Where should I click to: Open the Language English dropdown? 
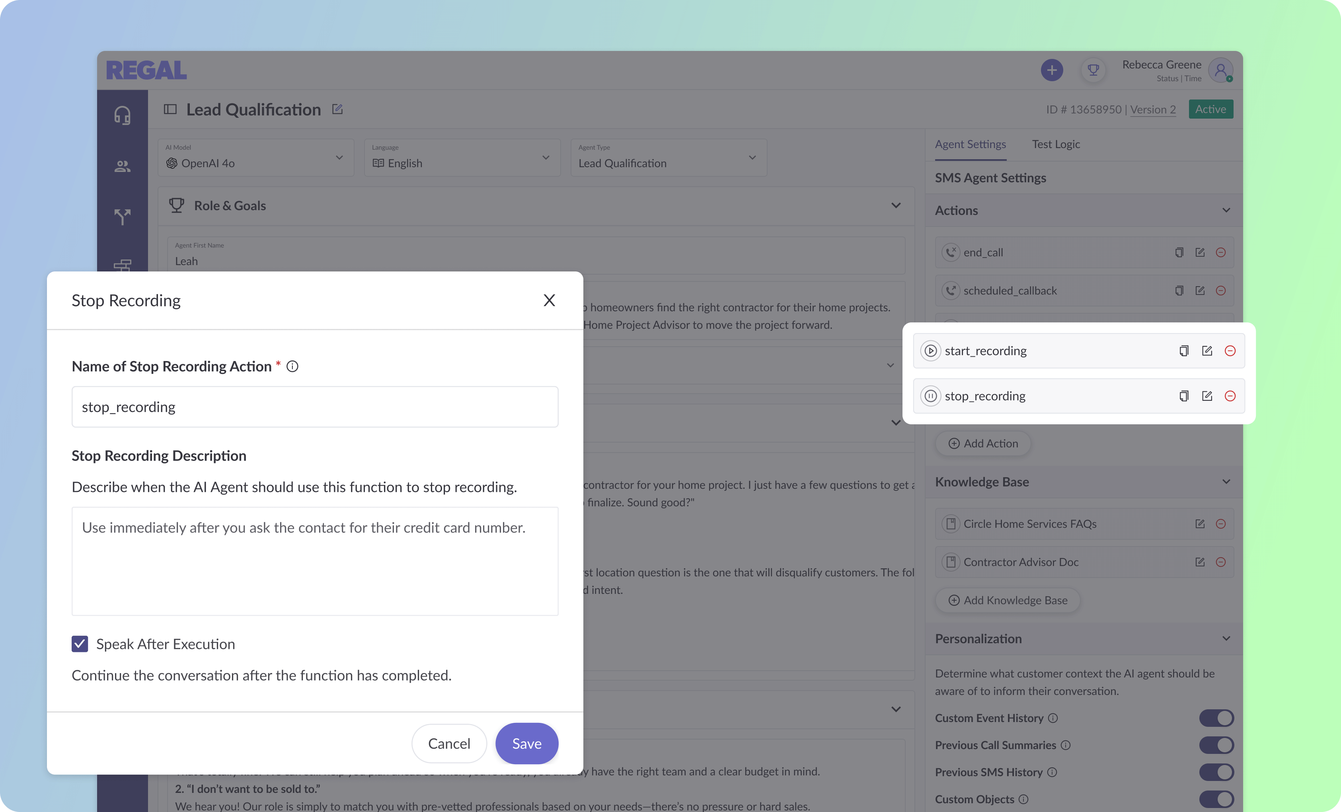tap(462, 158)
